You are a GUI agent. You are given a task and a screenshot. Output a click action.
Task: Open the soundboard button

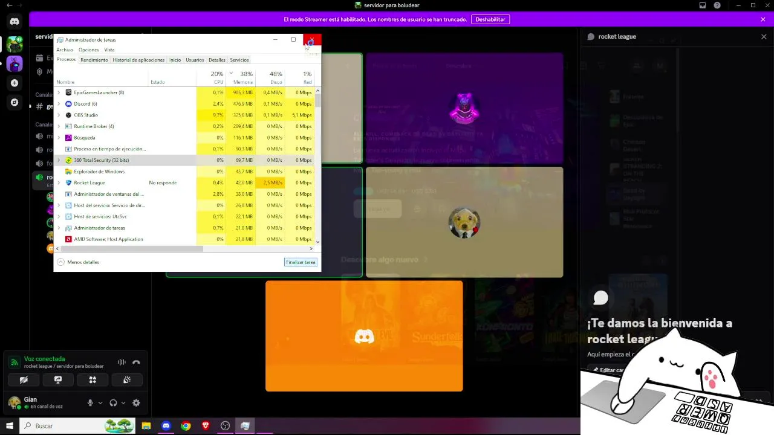[127, 380]
